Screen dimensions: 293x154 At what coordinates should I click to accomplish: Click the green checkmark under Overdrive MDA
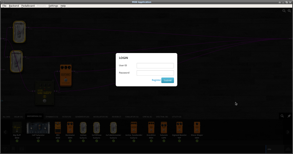point(151,141)
